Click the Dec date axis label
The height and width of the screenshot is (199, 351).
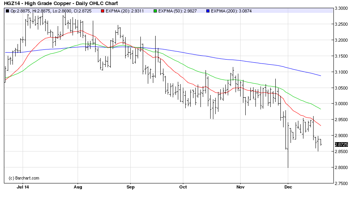(x=287, y=187)
